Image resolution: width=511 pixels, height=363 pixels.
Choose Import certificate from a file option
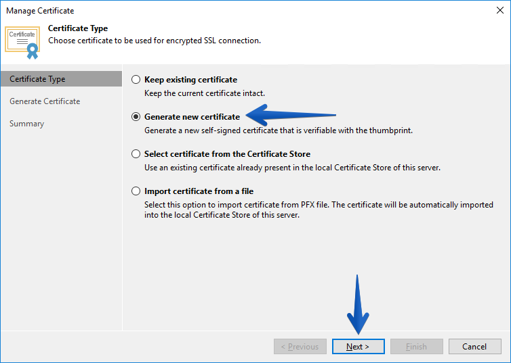coord(136,191)
